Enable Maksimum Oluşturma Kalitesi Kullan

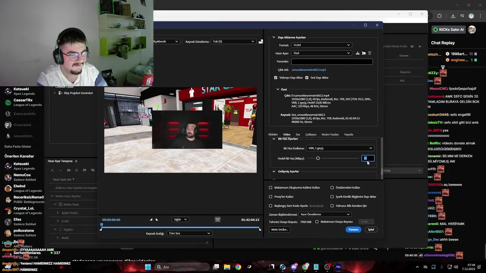point(271,188)
